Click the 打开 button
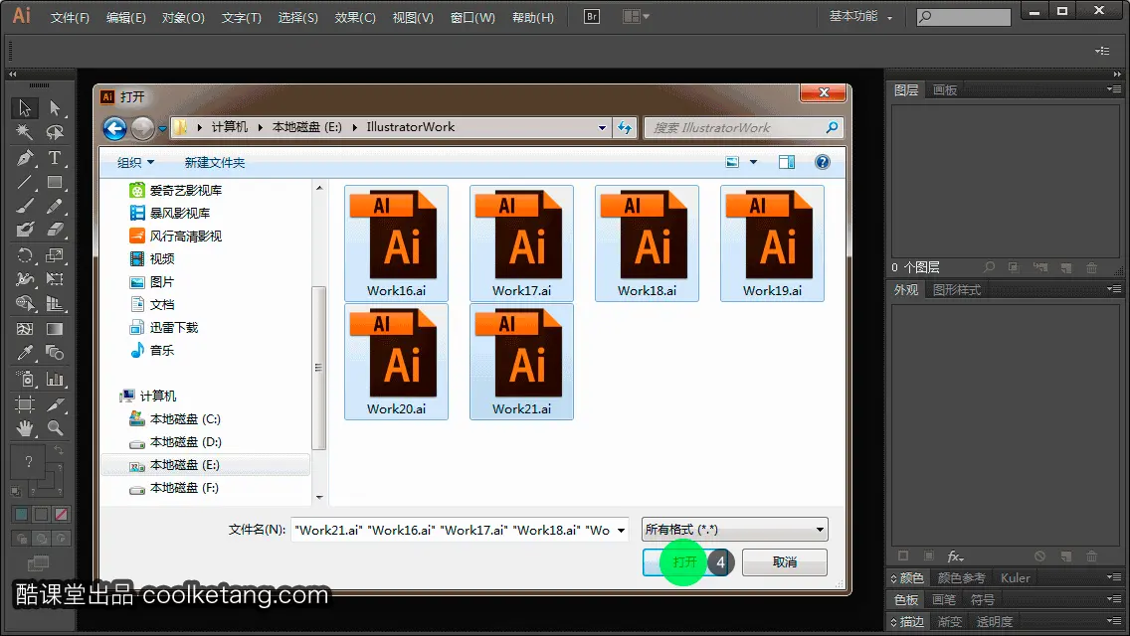 tap(684, 561)
